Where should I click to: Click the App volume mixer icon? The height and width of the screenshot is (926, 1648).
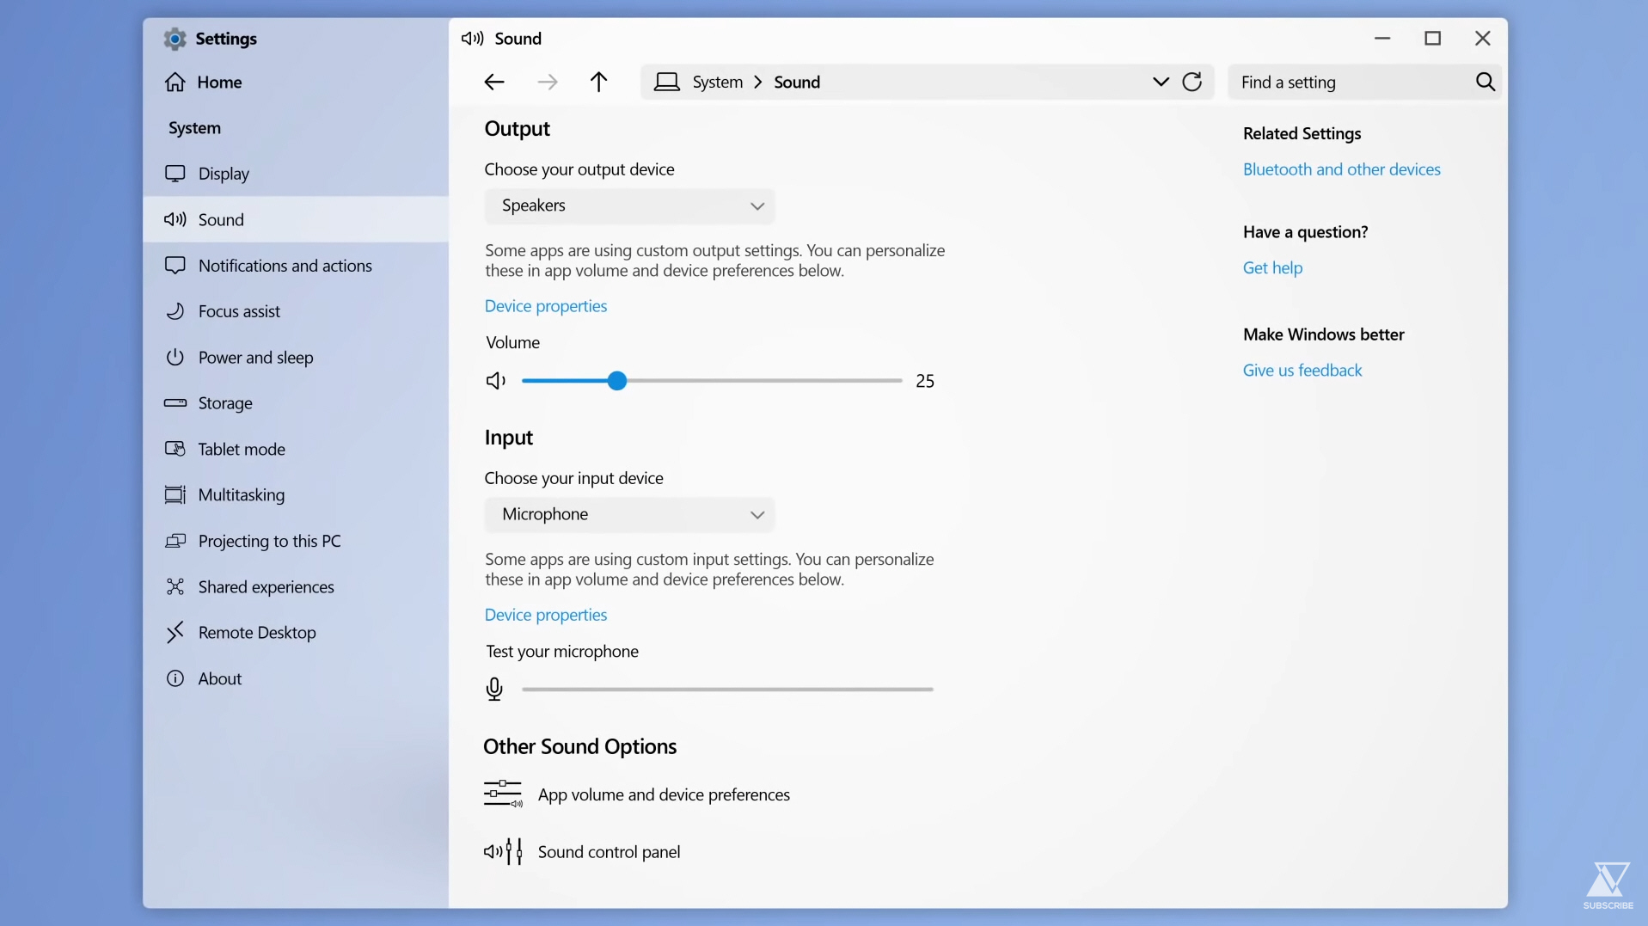pos(503,794)
